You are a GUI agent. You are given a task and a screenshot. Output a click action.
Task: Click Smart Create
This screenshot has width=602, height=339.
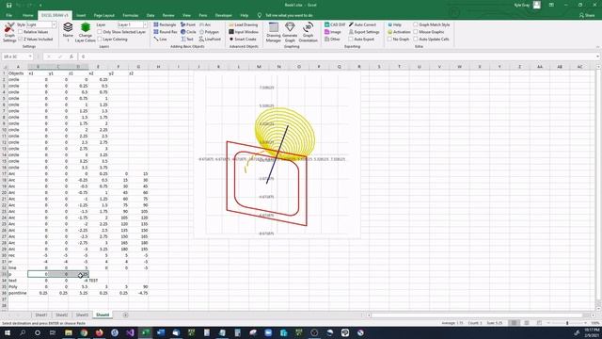[x=243, y=40]
